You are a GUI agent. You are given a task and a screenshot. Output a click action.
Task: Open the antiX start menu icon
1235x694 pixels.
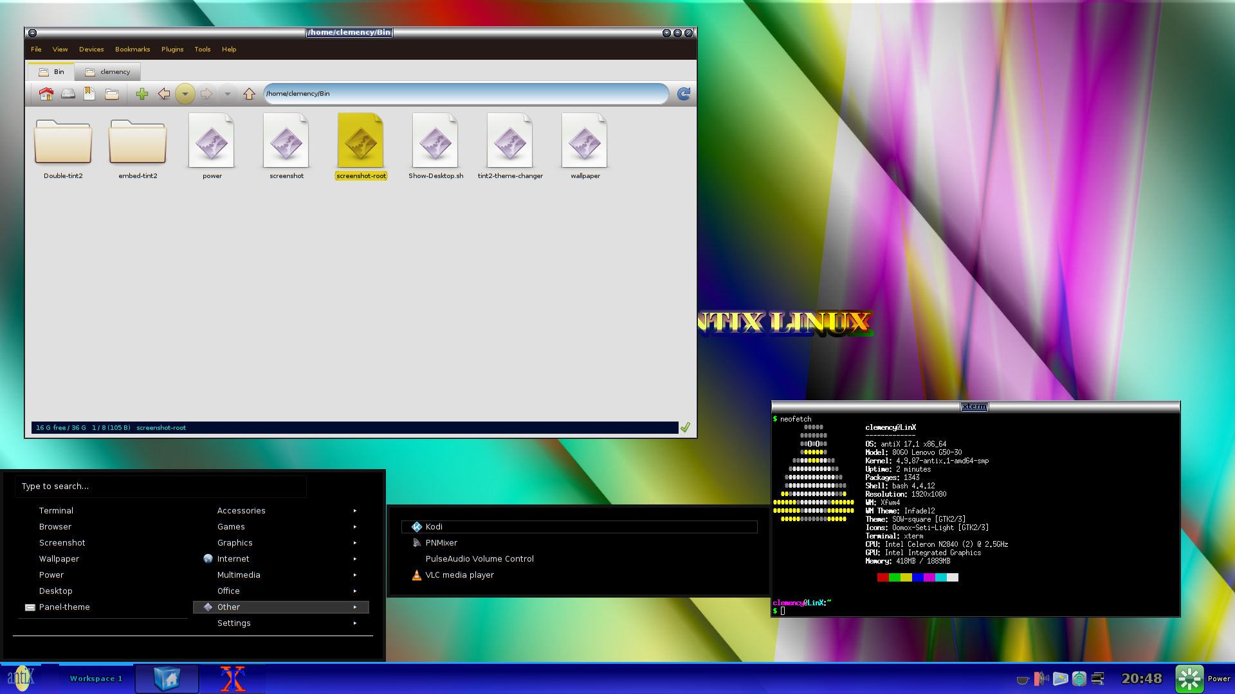21,679
